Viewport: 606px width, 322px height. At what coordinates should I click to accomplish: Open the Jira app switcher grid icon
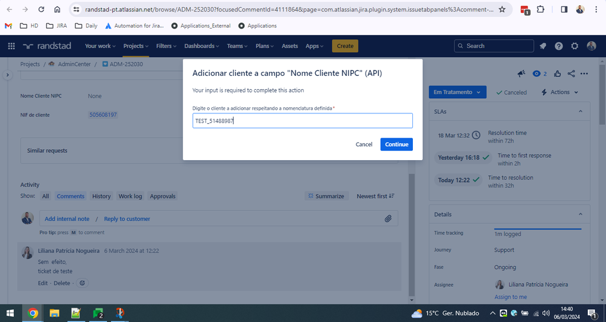(11, 46)
